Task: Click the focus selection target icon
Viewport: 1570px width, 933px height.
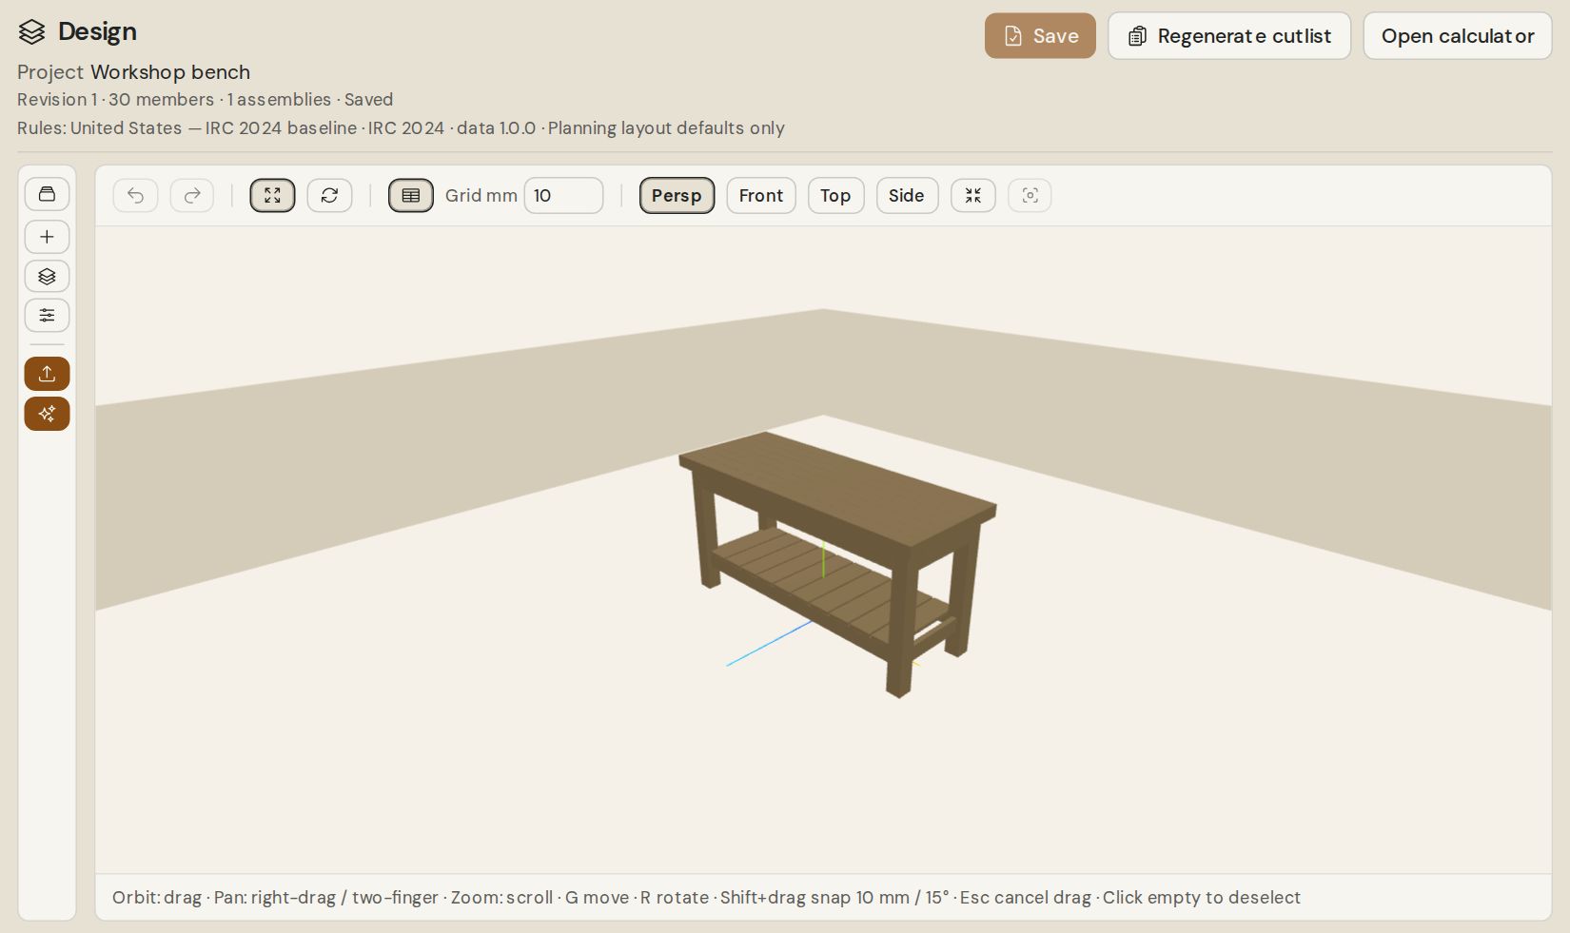Action: tap(1030, 196)
